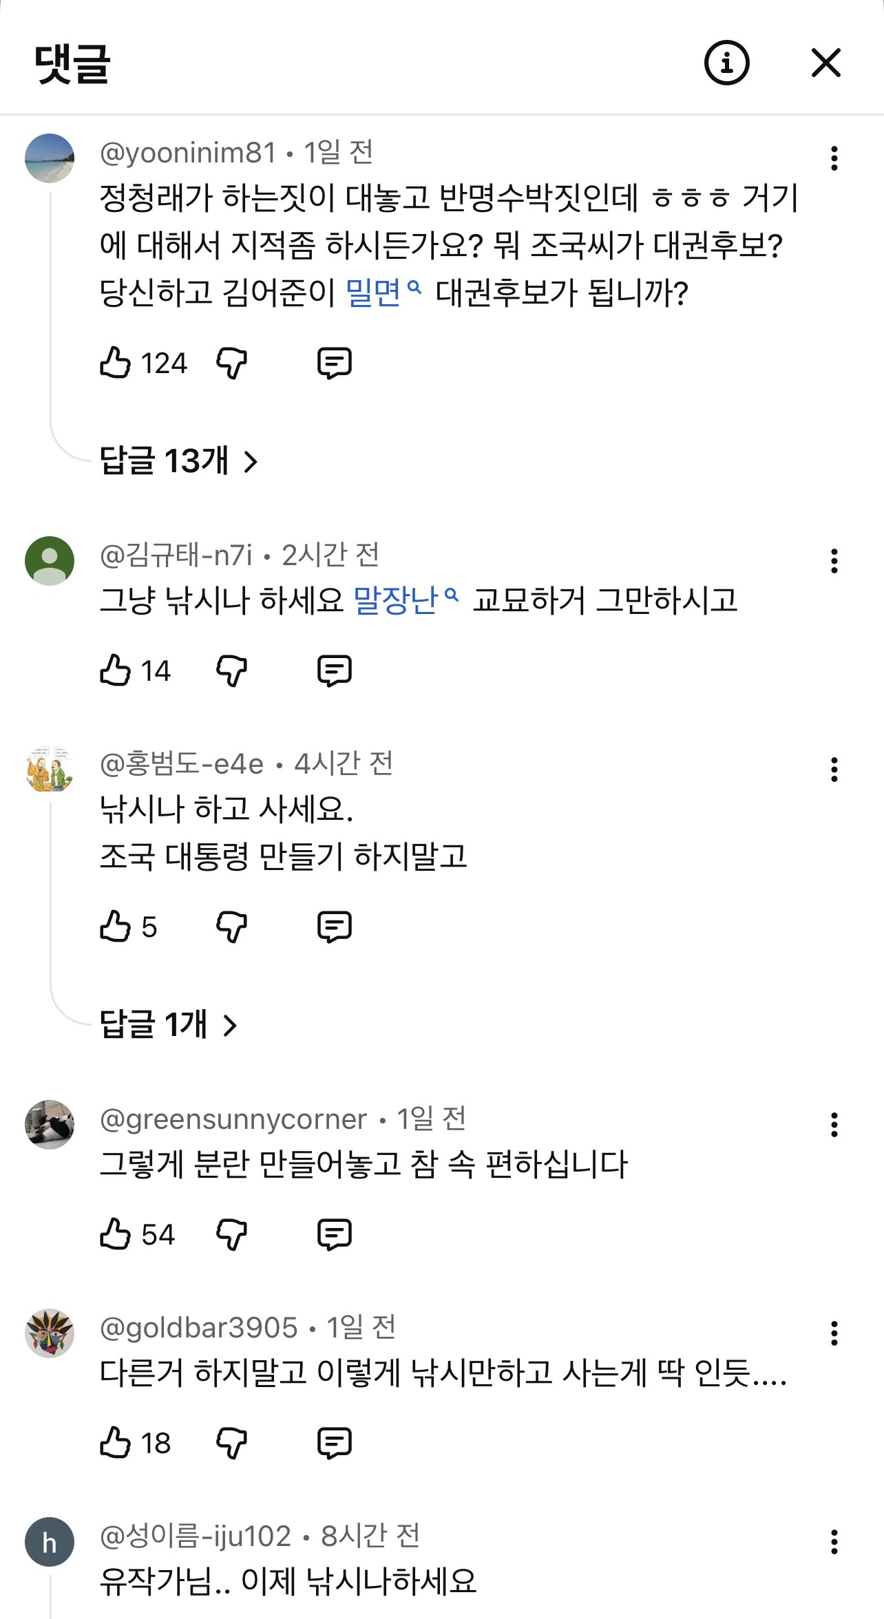Open the comments info icon
This screenshot has width=884, height=1619.
click(x=727, y=63)
